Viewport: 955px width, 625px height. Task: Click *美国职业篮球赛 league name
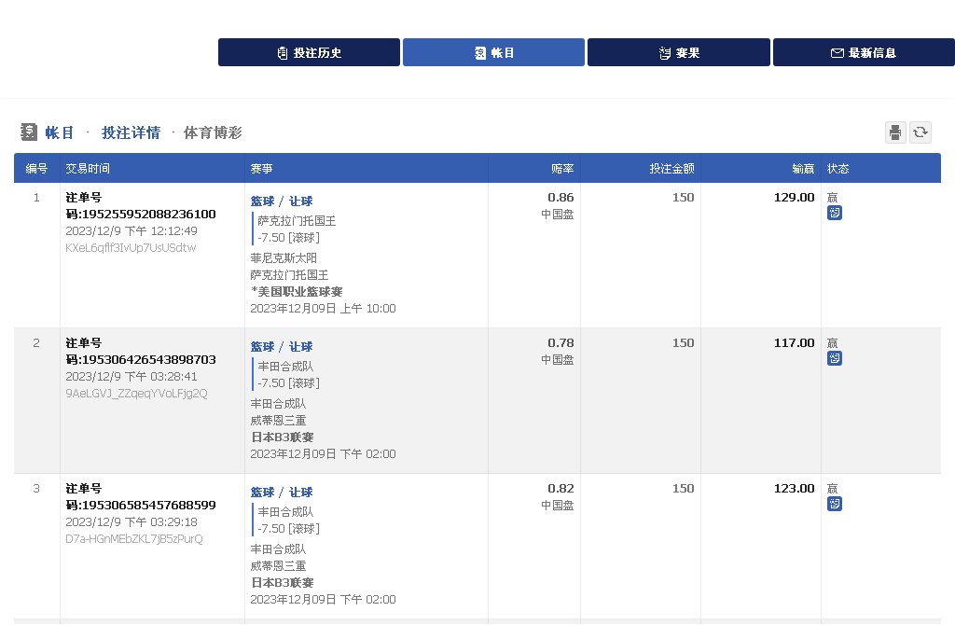(297, 292)
